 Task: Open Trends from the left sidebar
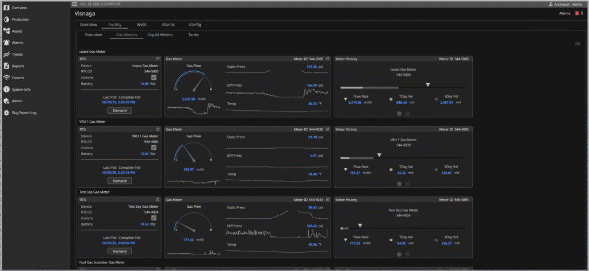[17, 54]
